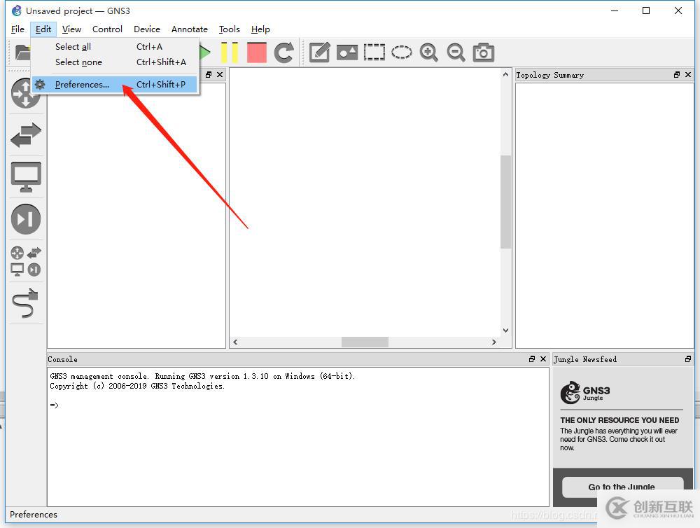Maximize the GNS3 window
The height and width of the screenshot is (528, 700).
[x=646, y=11]
